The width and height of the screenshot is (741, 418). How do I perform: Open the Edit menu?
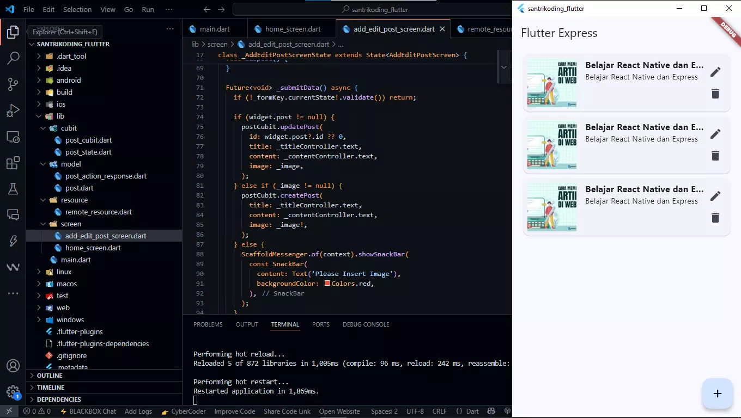point(48,9)
